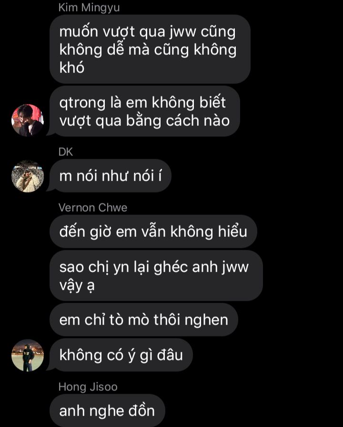Tap 'vượt qua bằng cách nào' text line
The image size is (343, 427).
click(144, 121)
